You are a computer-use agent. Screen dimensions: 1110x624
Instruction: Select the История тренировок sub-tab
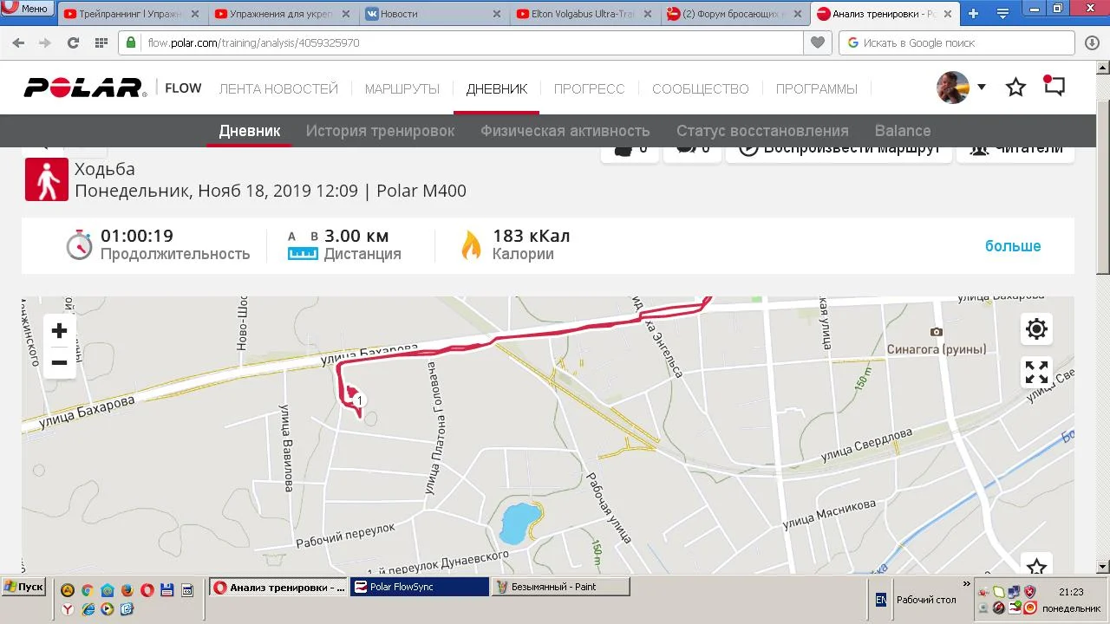click(380, 131)
